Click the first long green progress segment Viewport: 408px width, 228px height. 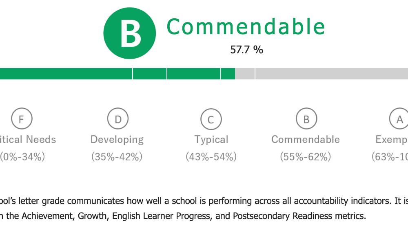pyautogui.click(x=66, y=74)
